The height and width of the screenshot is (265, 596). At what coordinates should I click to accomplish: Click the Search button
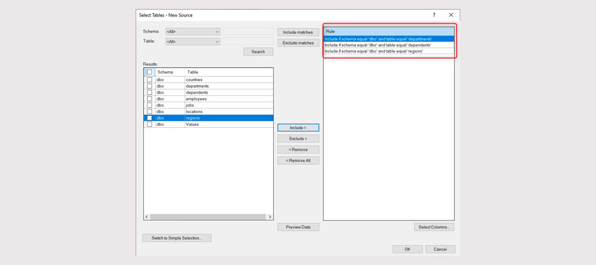tap(258, 52)
